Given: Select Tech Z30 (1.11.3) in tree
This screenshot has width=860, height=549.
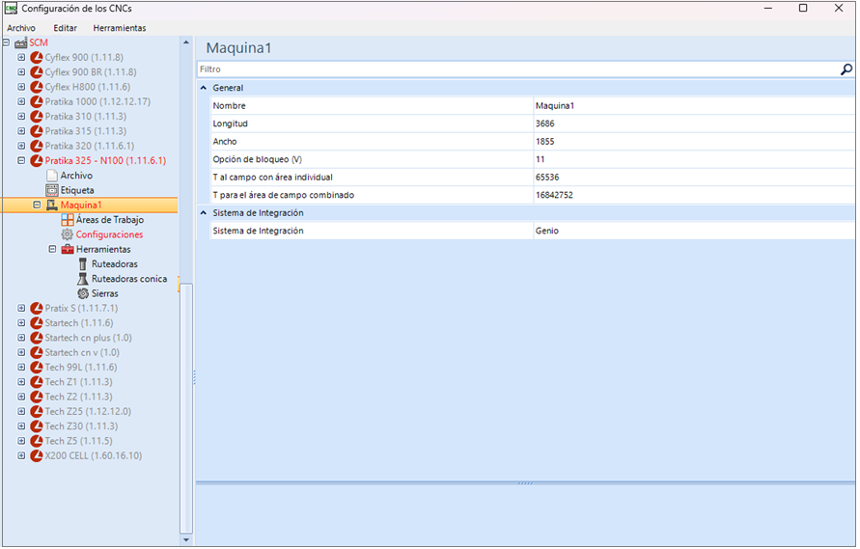Looking at the screenshot, I should 81,426.
